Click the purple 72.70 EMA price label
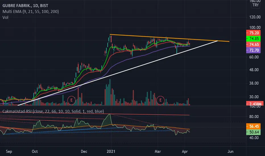The height and width of the screenshot is (156, 265). [253, 50]
